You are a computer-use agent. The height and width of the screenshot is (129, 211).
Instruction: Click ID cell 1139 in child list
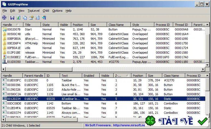tap(50, 94)
